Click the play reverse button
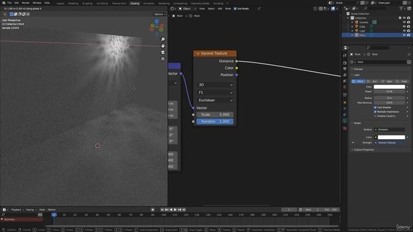The width and height of the screenshot is (413, 232). click(x=171, y=209)
